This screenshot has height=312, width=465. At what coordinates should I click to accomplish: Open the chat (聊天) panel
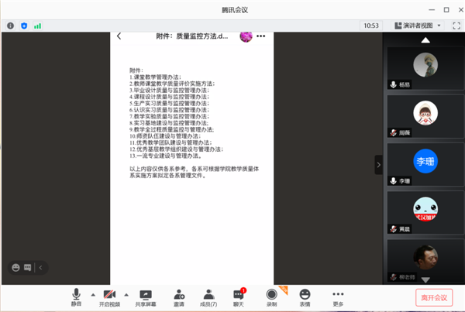pos(239,297)
